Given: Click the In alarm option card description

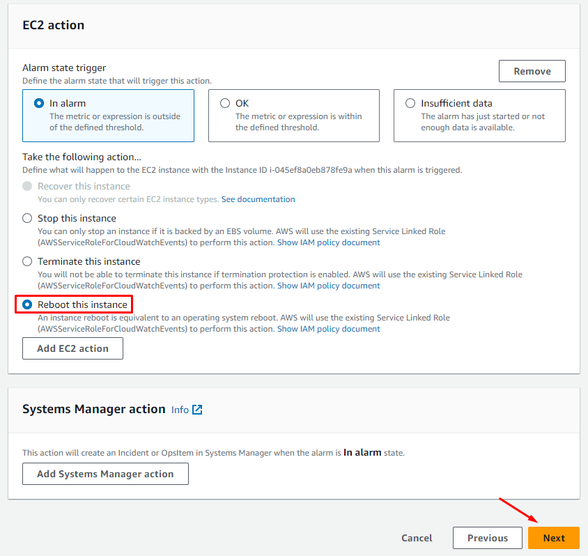Looking at the screenshot, I should 114,122.
